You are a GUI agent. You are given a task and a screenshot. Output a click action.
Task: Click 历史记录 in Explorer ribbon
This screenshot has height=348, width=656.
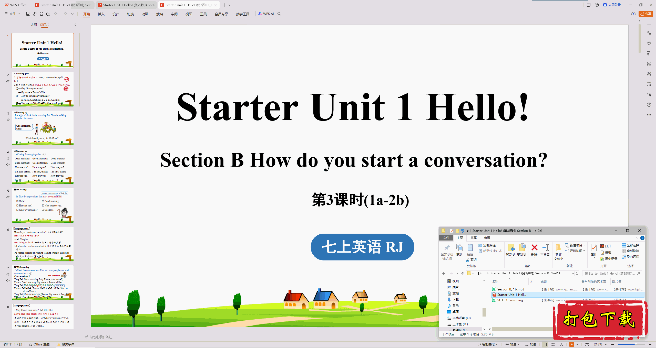click(609, 259)
